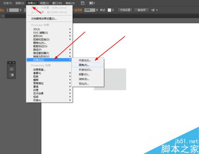
Task: Expand the 像素化 submenu
Action: pos(49,73)
